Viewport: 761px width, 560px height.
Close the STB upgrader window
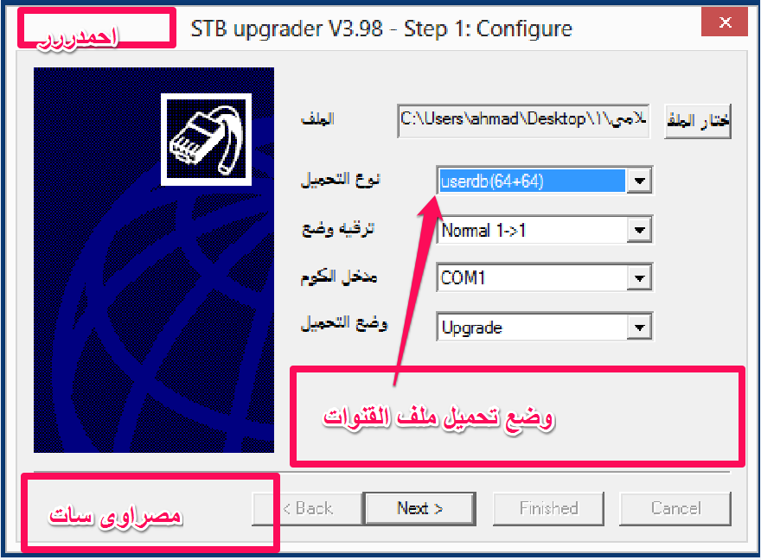(x=725, y=22)
